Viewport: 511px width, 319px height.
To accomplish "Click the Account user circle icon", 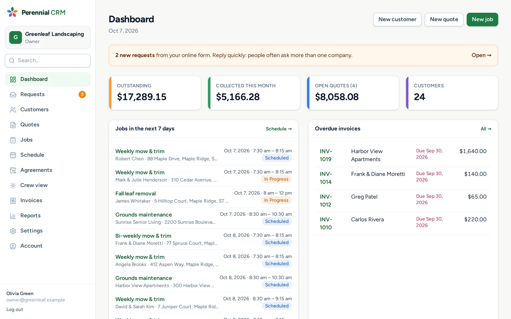I will (13, 246).
